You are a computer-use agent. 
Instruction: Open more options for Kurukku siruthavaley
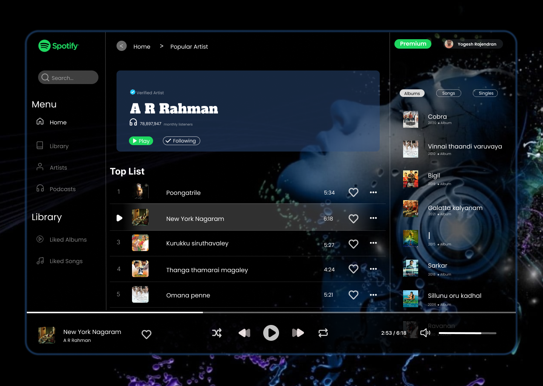(373, 243)
